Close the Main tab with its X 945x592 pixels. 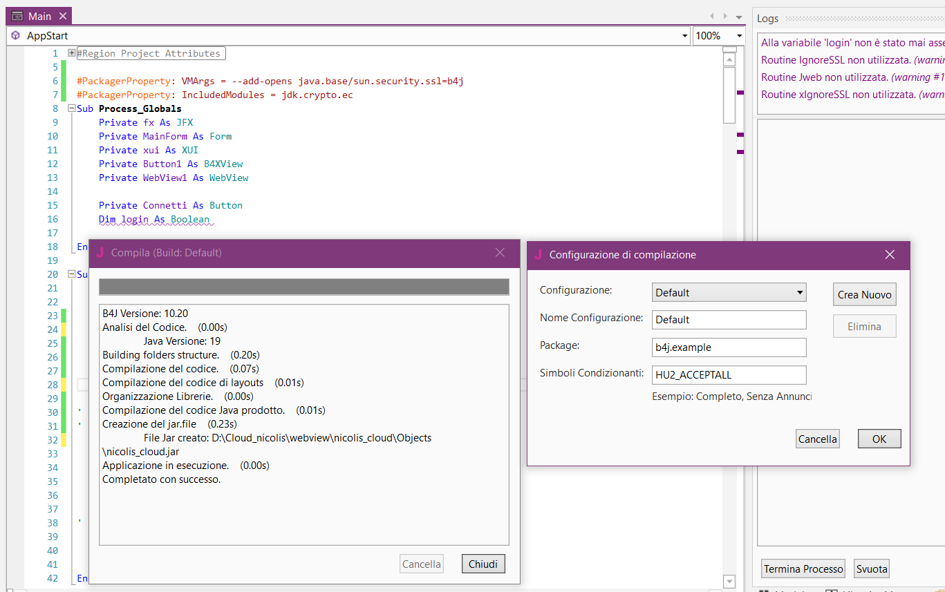[x=62, y=16]
